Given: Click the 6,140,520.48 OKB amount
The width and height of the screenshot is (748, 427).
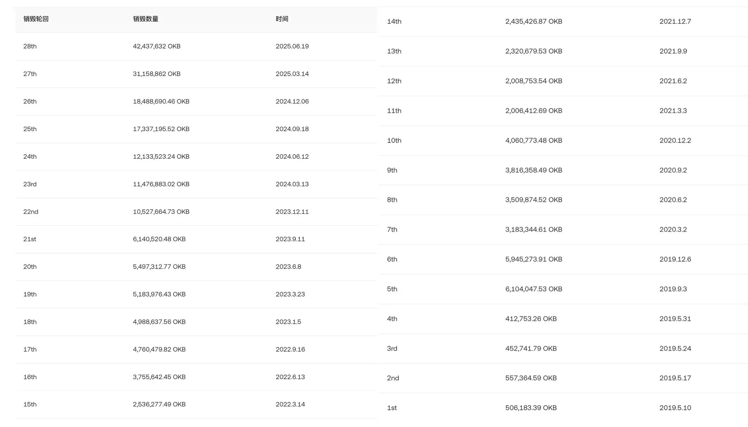Looking at the screenshot, I should pos(159,239).
